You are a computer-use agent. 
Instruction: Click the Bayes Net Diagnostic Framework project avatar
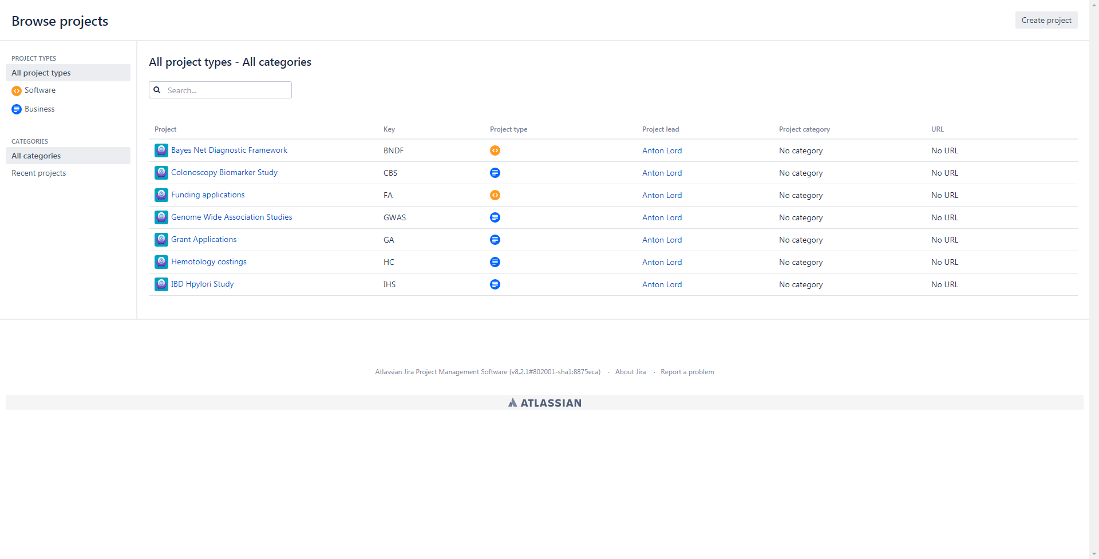pyautogui.click(x=161, y=150)
